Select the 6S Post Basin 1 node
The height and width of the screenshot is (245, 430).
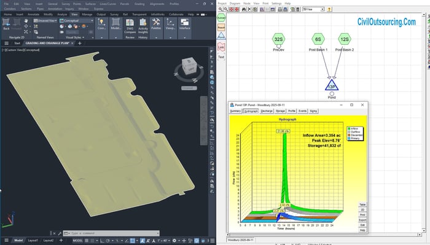[318, 39]
